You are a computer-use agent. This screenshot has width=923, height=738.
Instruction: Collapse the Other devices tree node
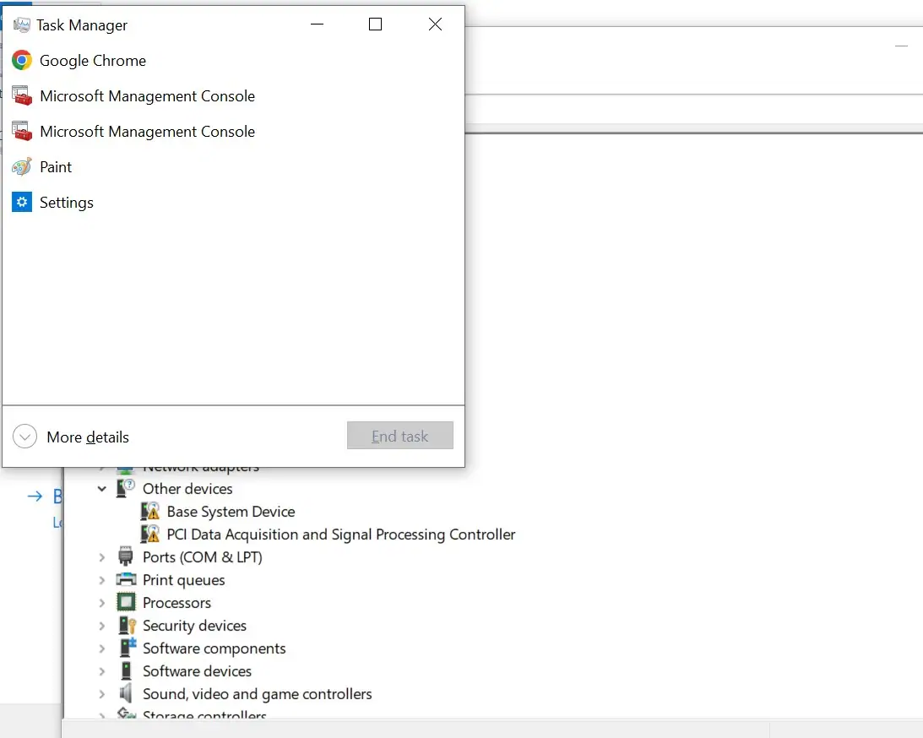102,489
